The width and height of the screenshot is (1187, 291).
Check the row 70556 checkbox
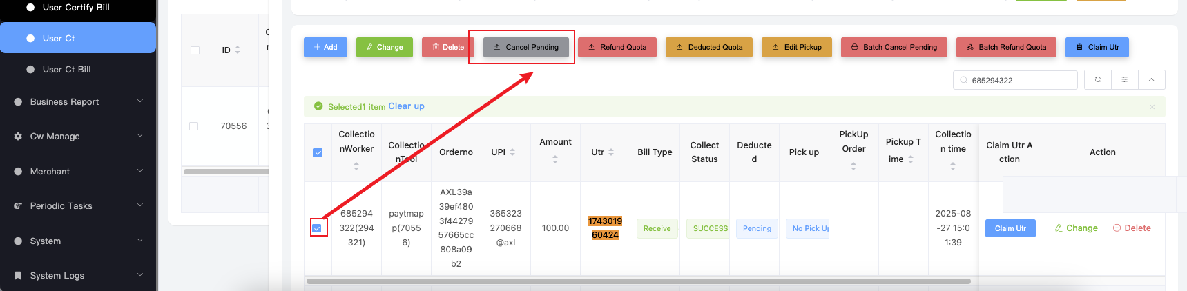[194, 126]
